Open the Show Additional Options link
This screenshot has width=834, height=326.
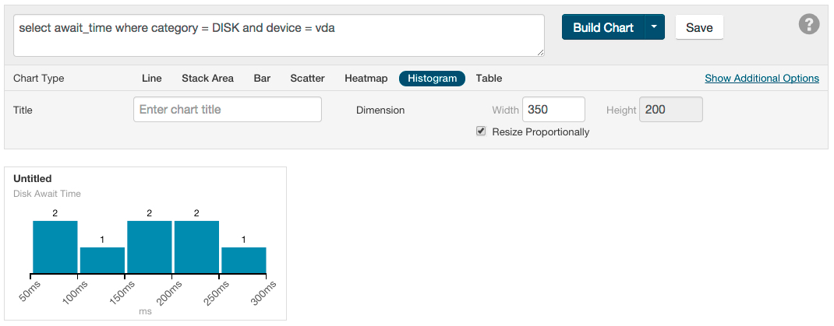point(762,78)
